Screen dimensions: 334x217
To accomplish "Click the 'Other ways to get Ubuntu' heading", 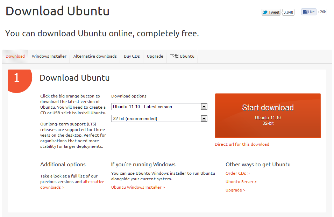I will tap(258, 165).
